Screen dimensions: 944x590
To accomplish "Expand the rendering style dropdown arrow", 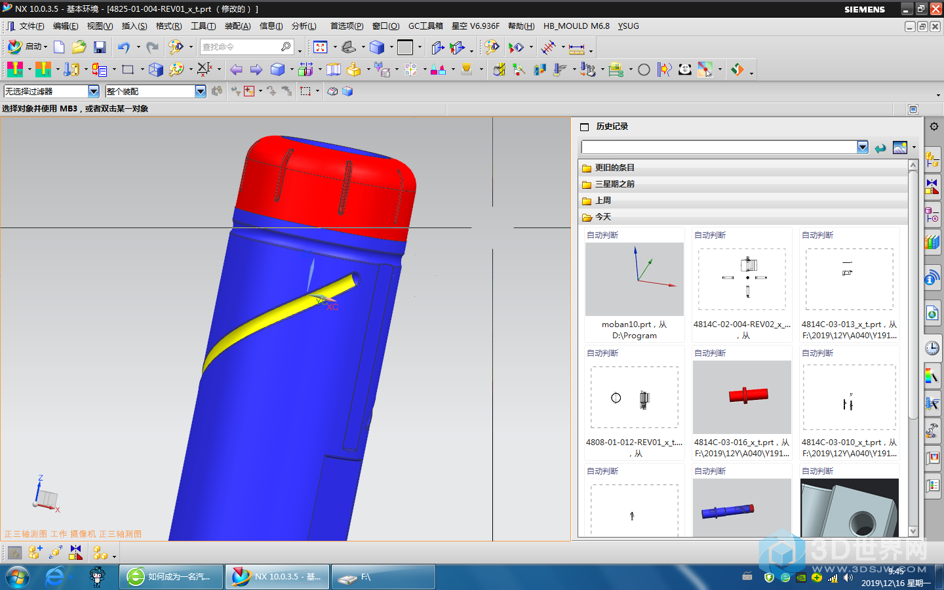I will pyautogui.click(x=391, y=47).
